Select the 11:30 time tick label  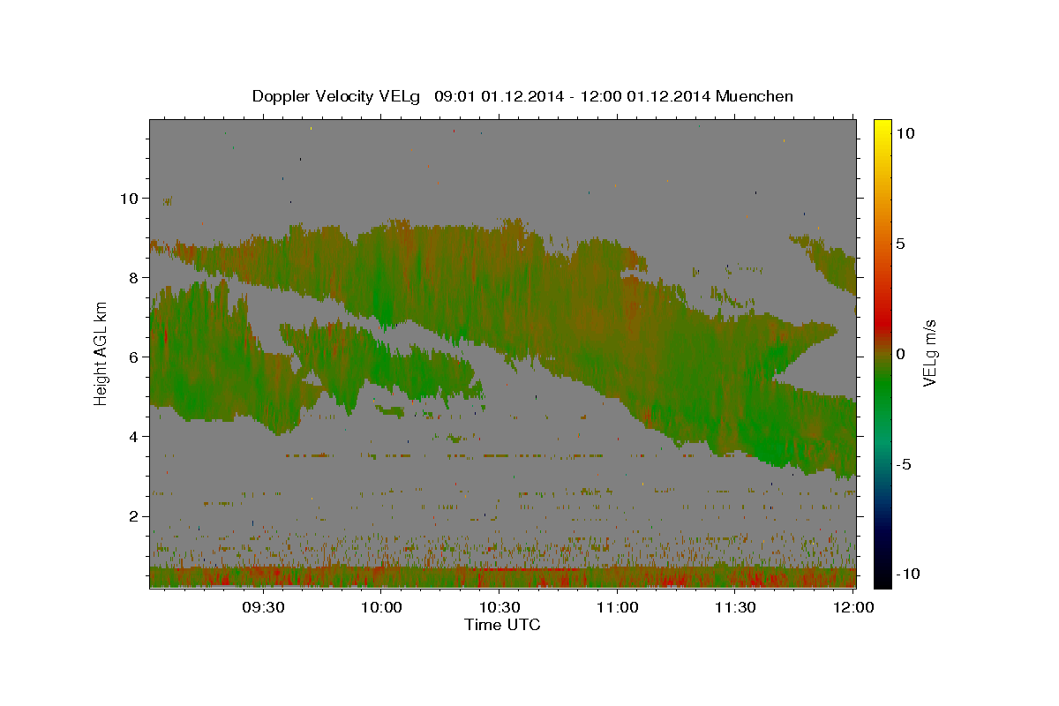coord(734,608)
